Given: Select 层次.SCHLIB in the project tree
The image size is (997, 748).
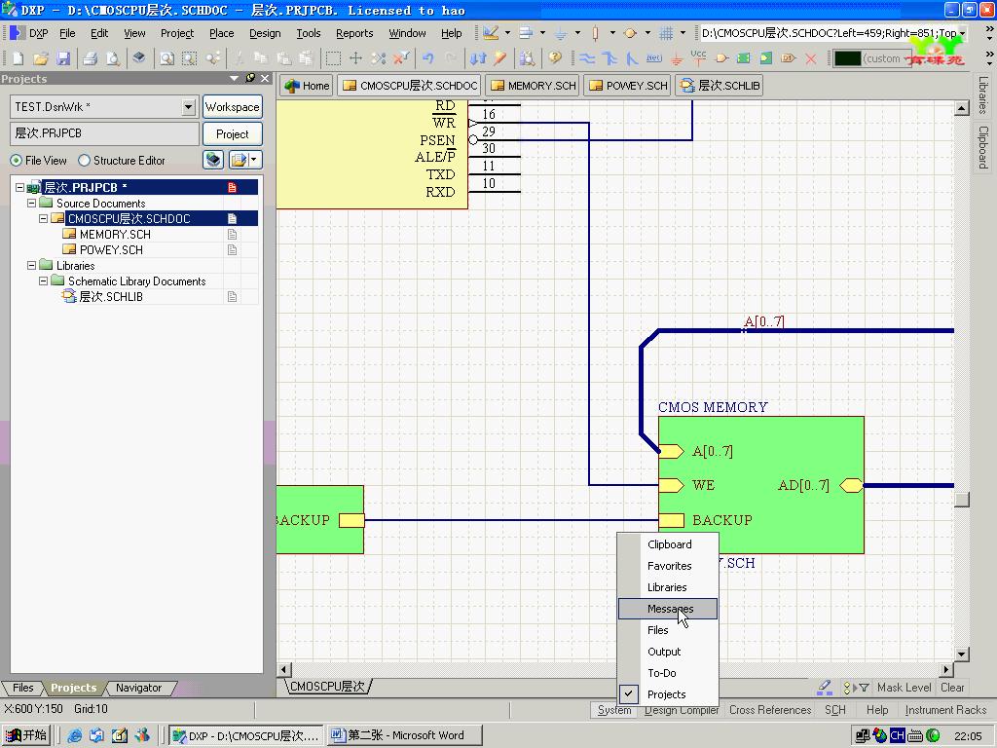Looking at the screenshot, I should [x=111, y=296].
